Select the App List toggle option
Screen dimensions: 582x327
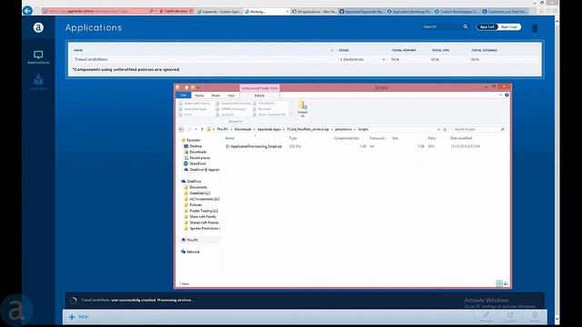tap(487, 26)
